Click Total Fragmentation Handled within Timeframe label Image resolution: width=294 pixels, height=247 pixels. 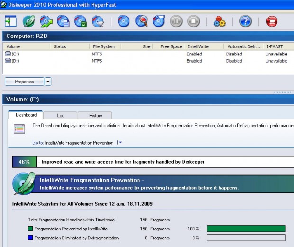click(x=72, y=220)
